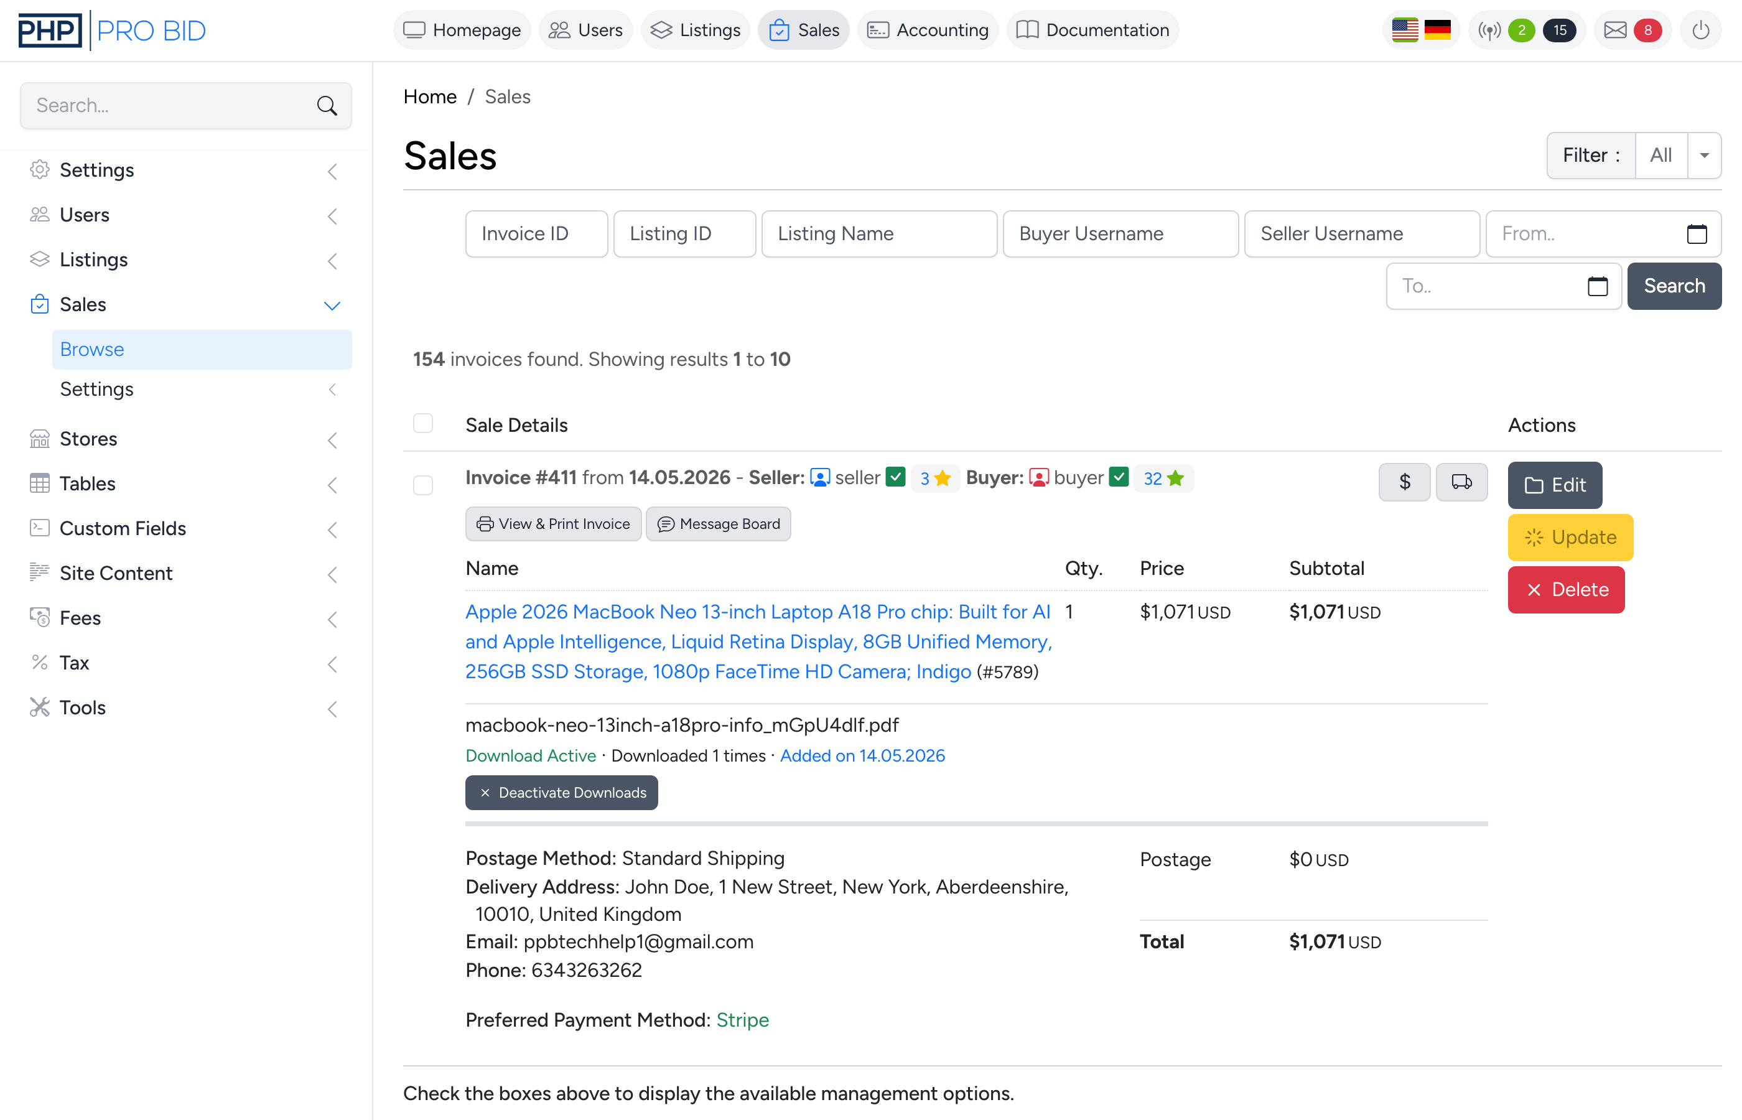This screenshot has width=1742, height=1120.
Task: Open Accounting in top navigation
Action: pos(928,30)
